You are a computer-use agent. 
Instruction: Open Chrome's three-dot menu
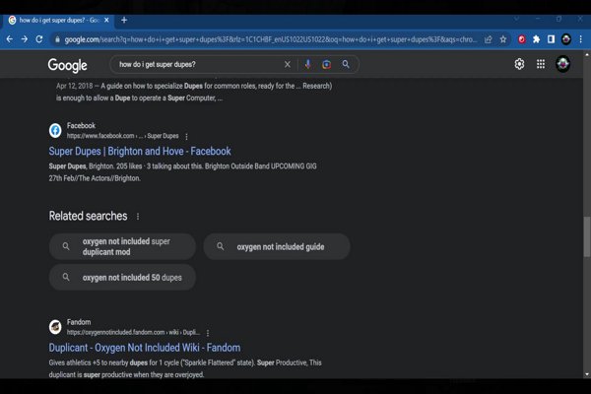click(x=581, y=39)
